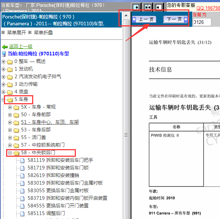Screen dimensions: 220x219
Task: Open document 581119 拆卸和安装后车门把手
Action: point(60,160)
